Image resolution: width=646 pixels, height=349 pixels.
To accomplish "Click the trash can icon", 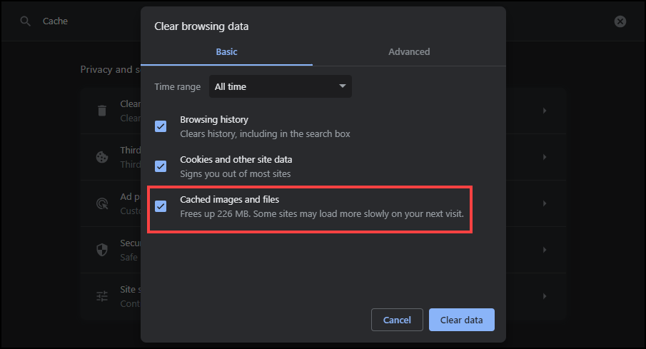I will 102,111.
